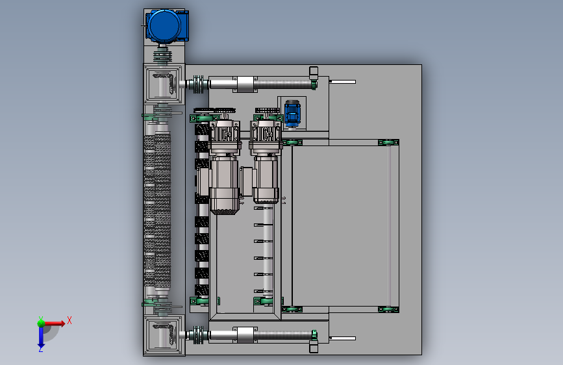The height and width of the screenshot is (365, 563).
Task: Select the small blue motor inside the frame
Action: point(292,113)
